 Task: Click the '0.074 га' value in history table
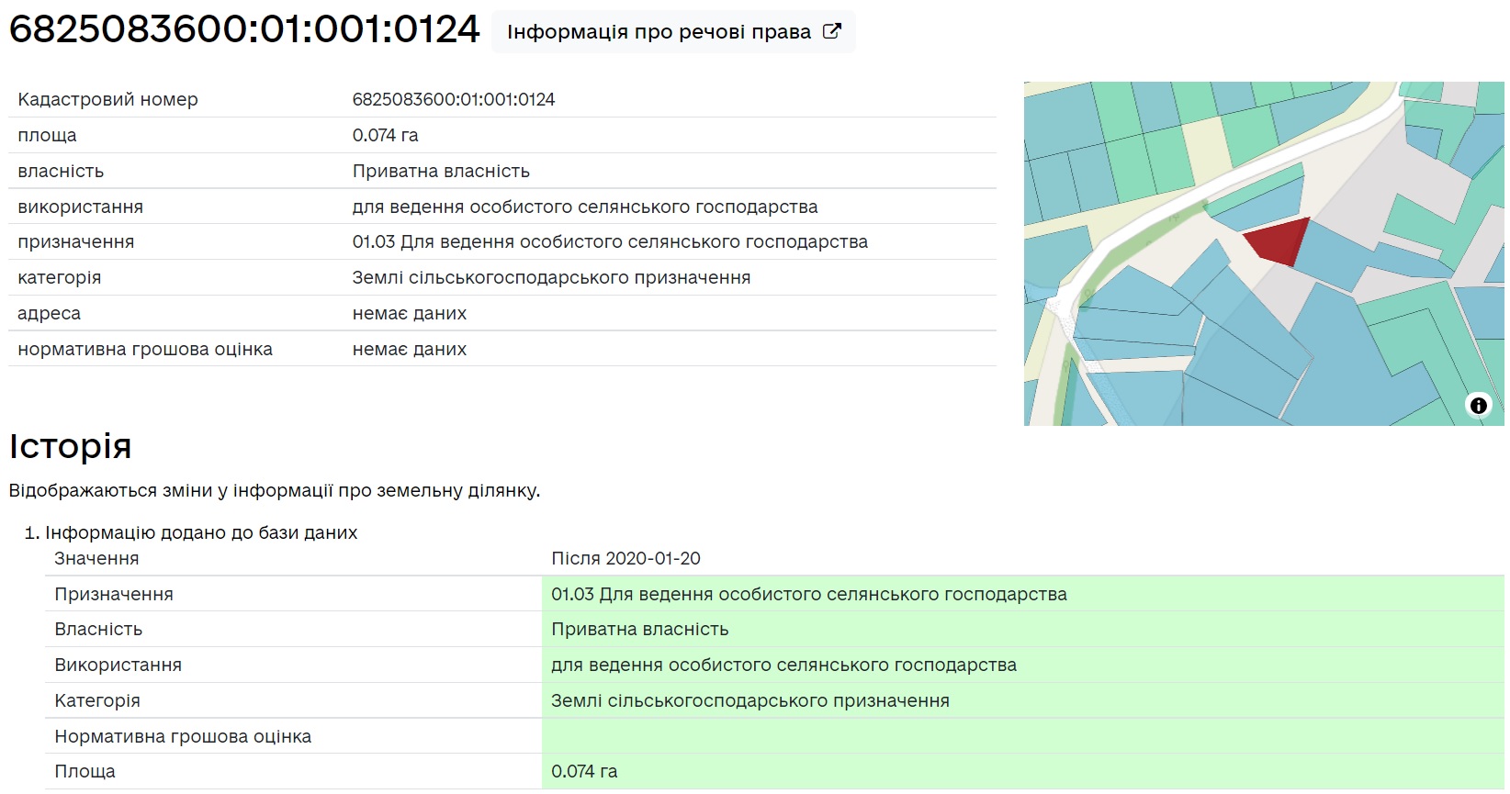click(x=584, y=771)
